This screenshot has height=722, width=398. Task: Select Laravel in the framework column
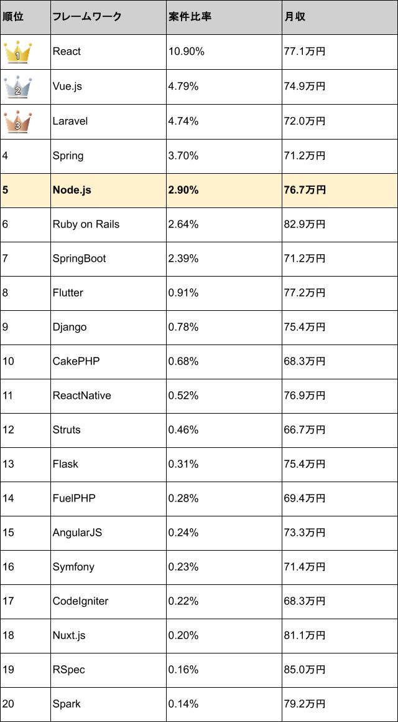tap(70, 121)
